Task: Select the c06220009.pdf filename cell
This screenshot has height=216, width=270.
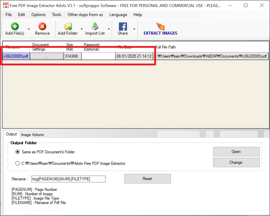Action: pos(16,56)
